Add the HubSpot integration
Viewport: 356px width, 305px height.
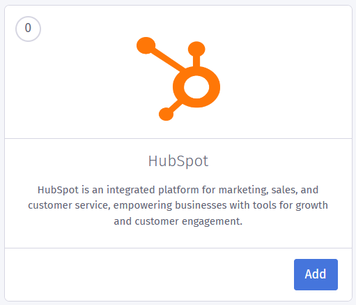pos(316,274)
